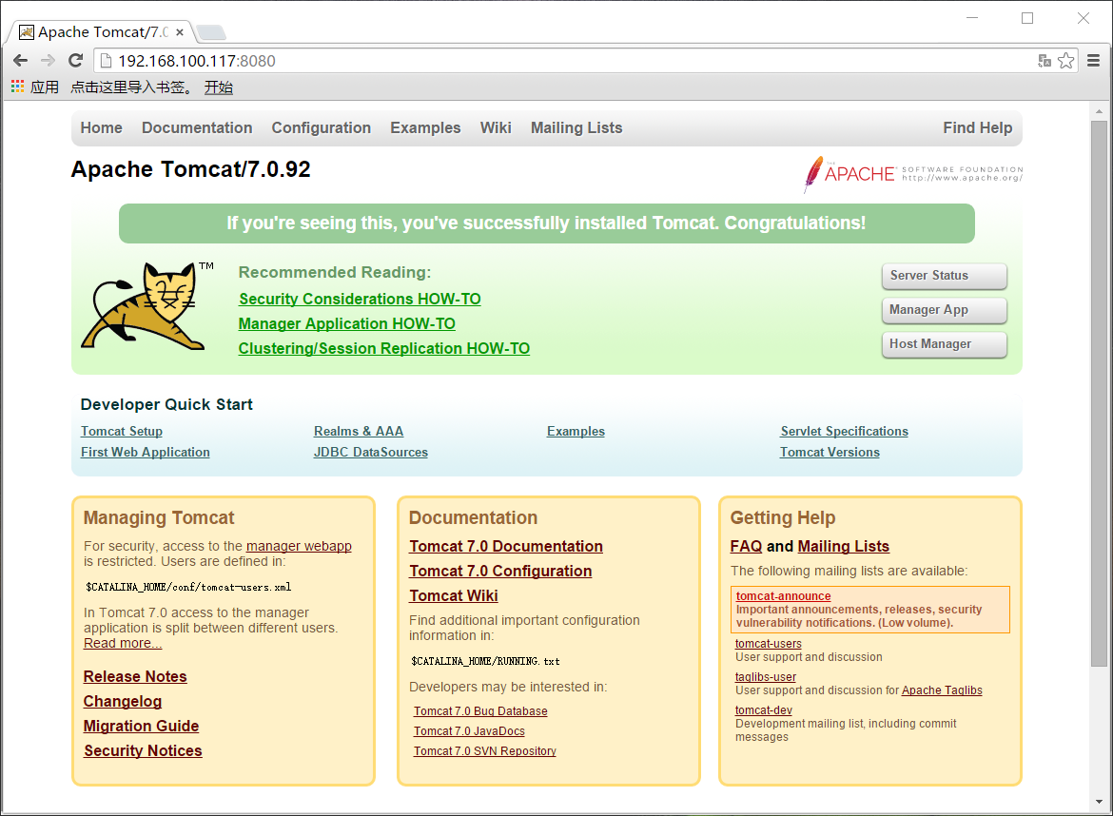Open the tomcat-announce mailing list link
Screen dimensions: 1113x816
point(783,596)
